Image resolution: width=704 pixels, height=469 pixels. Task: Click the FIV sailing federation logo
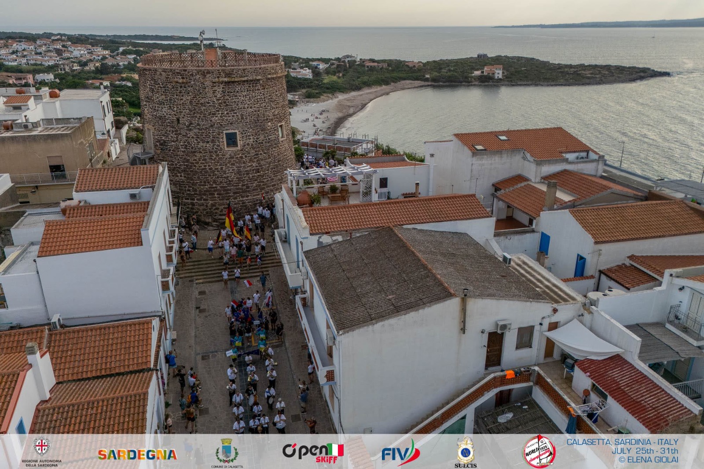pos(400,453)
